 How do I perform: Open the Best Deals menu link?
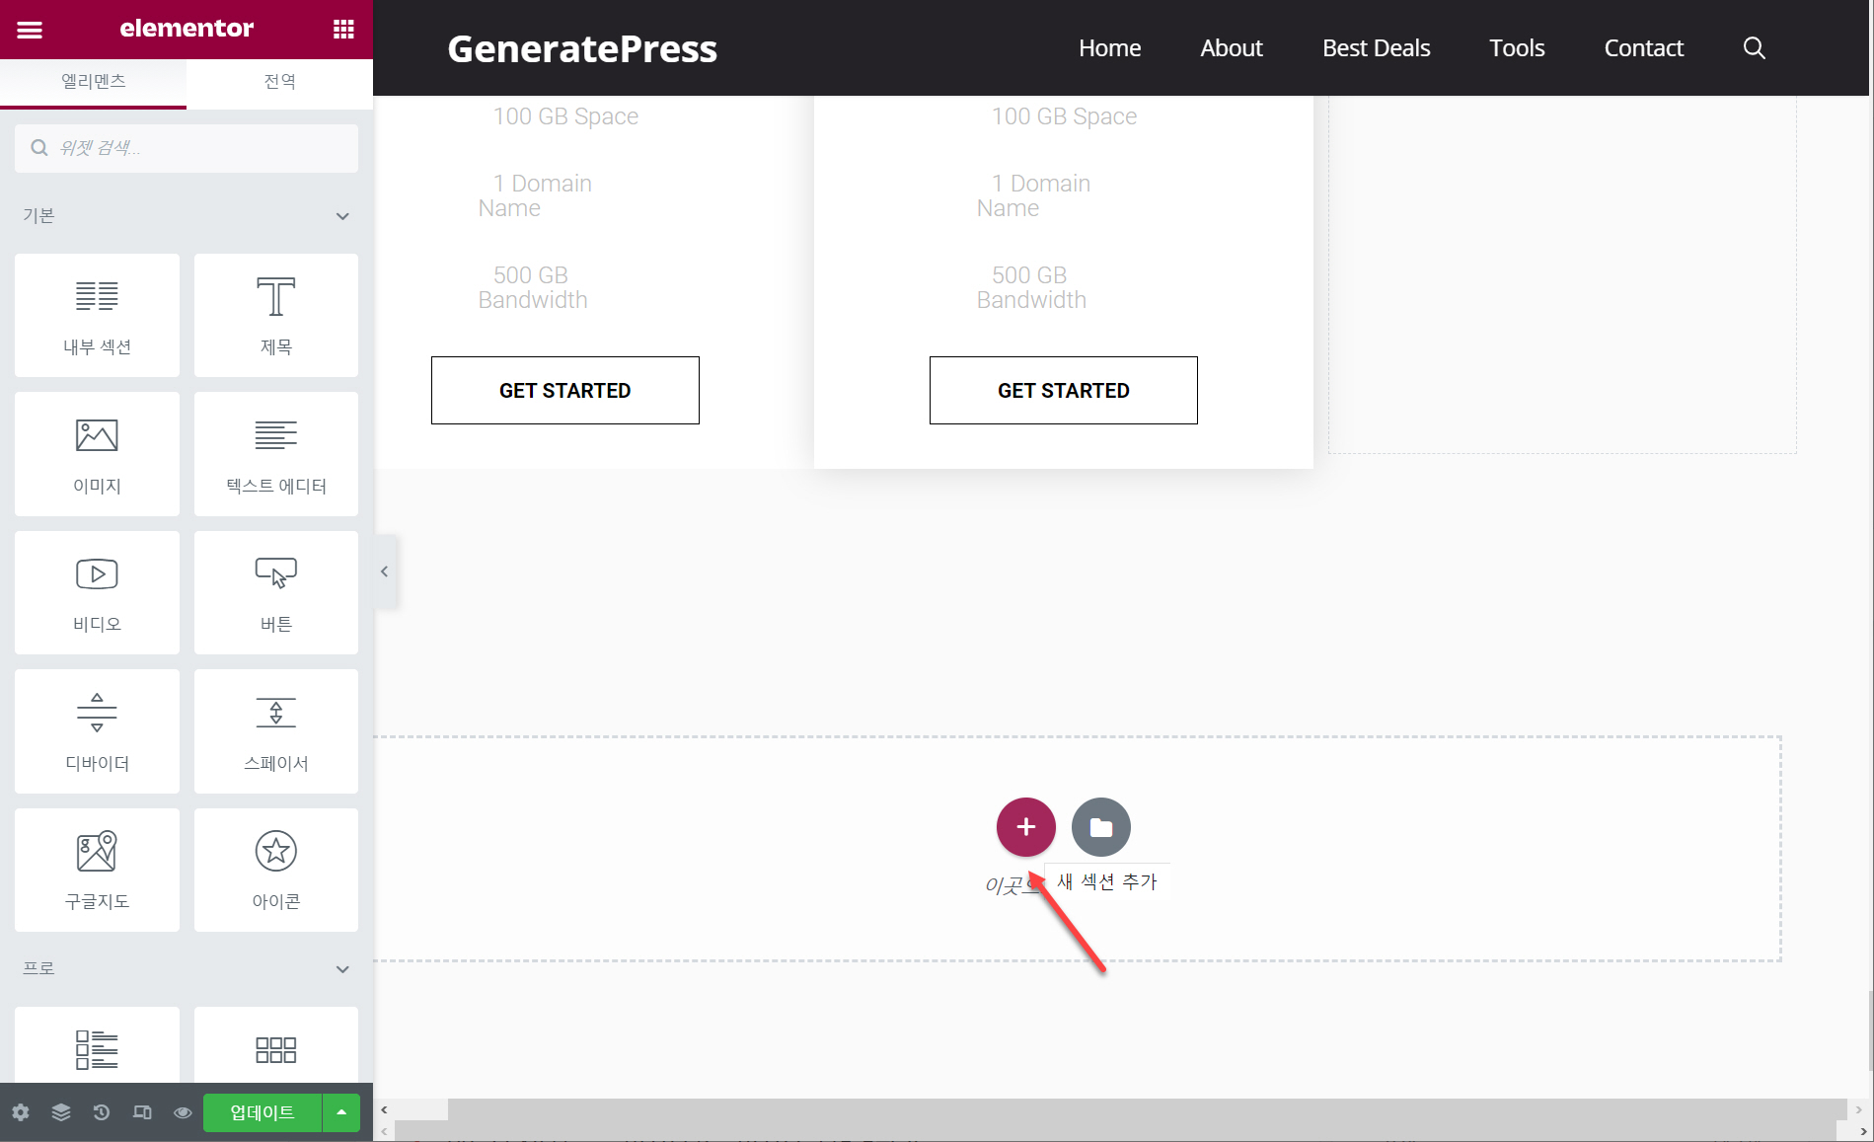(1377, 48)
